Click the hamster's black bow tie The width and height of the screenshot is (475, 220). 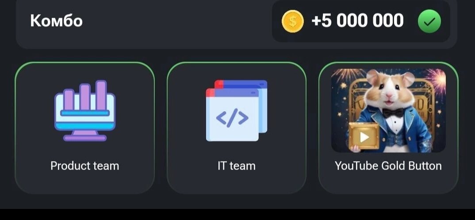(393, 113)
